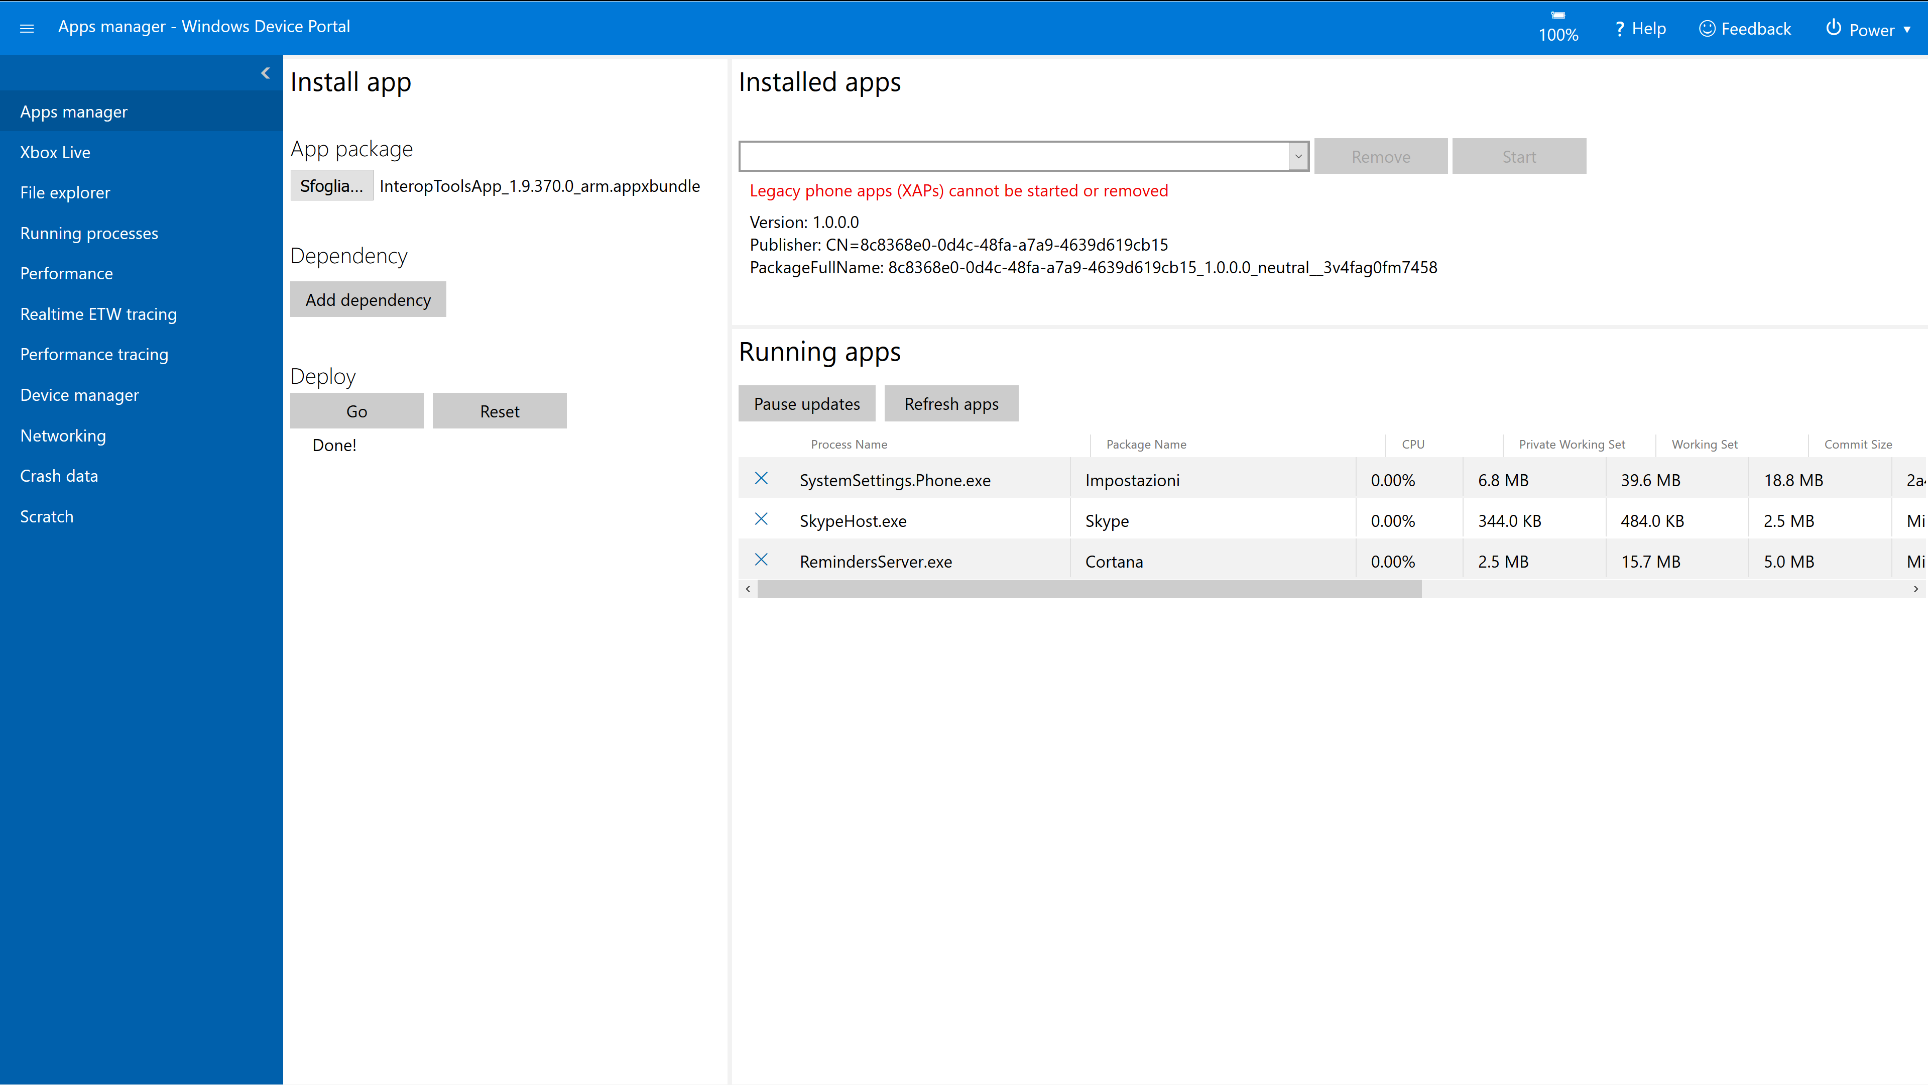Switch to the Performance page

(142, 273)
